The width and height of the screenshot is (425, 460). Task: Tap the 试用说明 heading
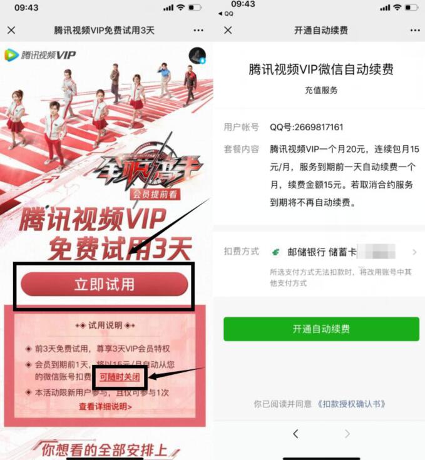click(x=105, y=325)
